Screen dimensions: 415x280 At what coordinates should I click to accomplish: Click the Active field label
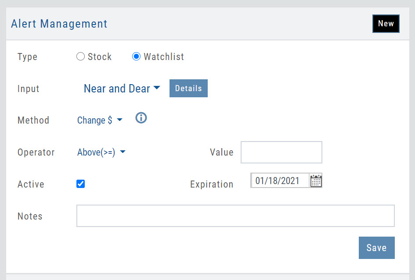[x=31, y=184]
